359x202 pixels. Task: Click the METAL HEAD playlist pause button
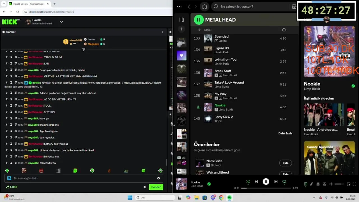(199, 20)
